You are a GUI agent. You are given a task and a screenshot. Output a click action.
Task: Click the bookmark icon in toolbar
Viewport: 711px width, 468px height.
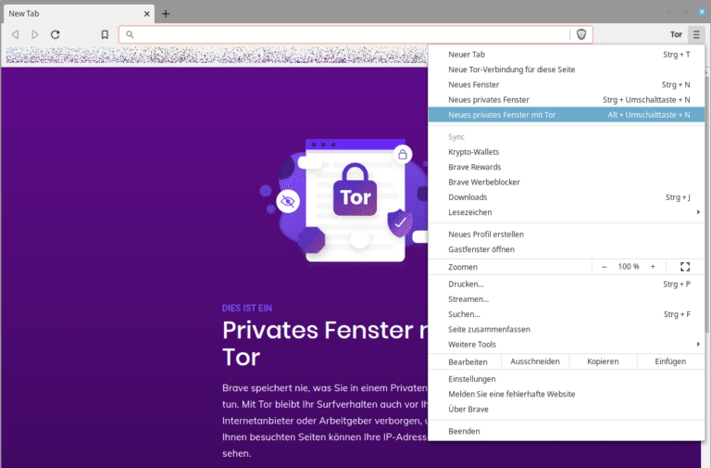coord(105,34)
